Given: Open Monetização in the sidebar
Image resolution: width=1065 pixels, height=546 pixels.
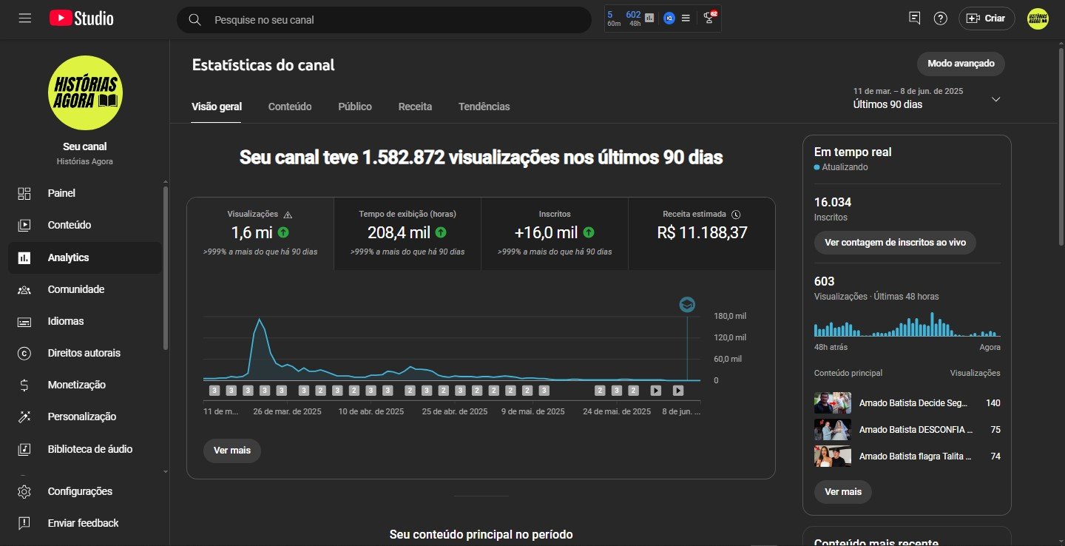Looking at the screenshot, I should pyautogui.click(x=85, y=385).
